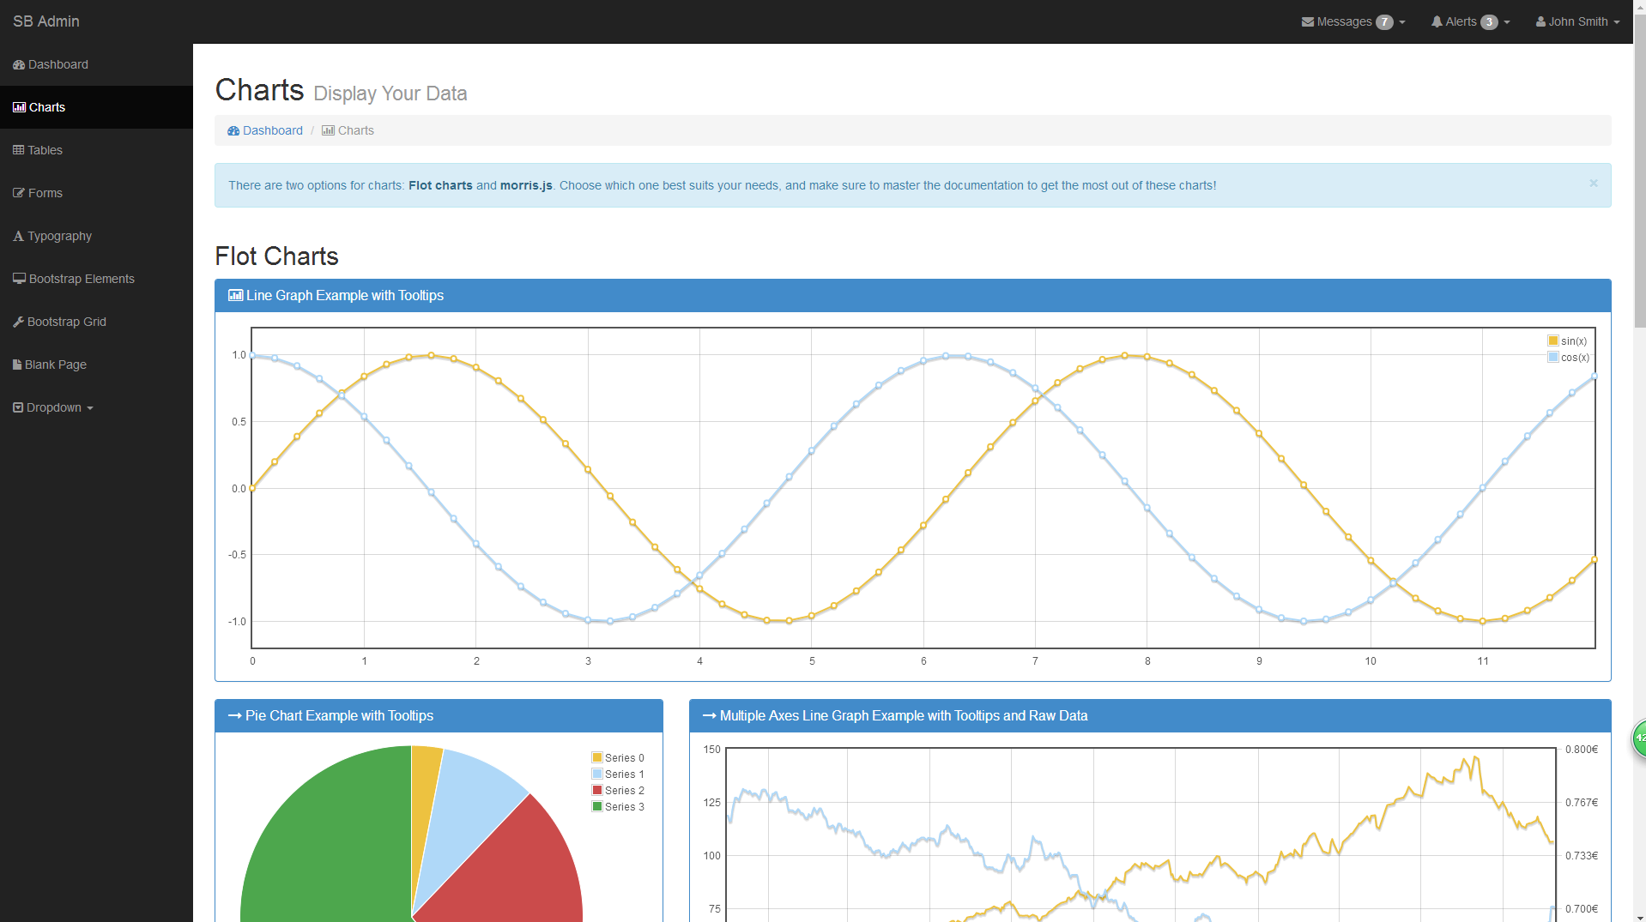Viewport: 1646px width, 922px height.
Task: Click the Series 1 blue legend swatch
Action: [x=597, y=774]
